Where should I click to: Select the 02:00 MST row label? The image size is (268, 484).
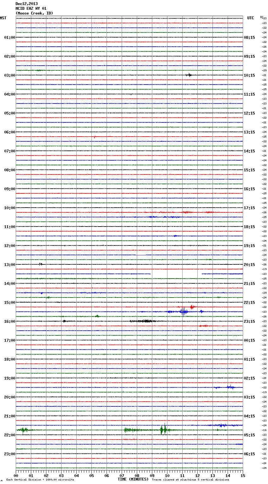[10, 56]
